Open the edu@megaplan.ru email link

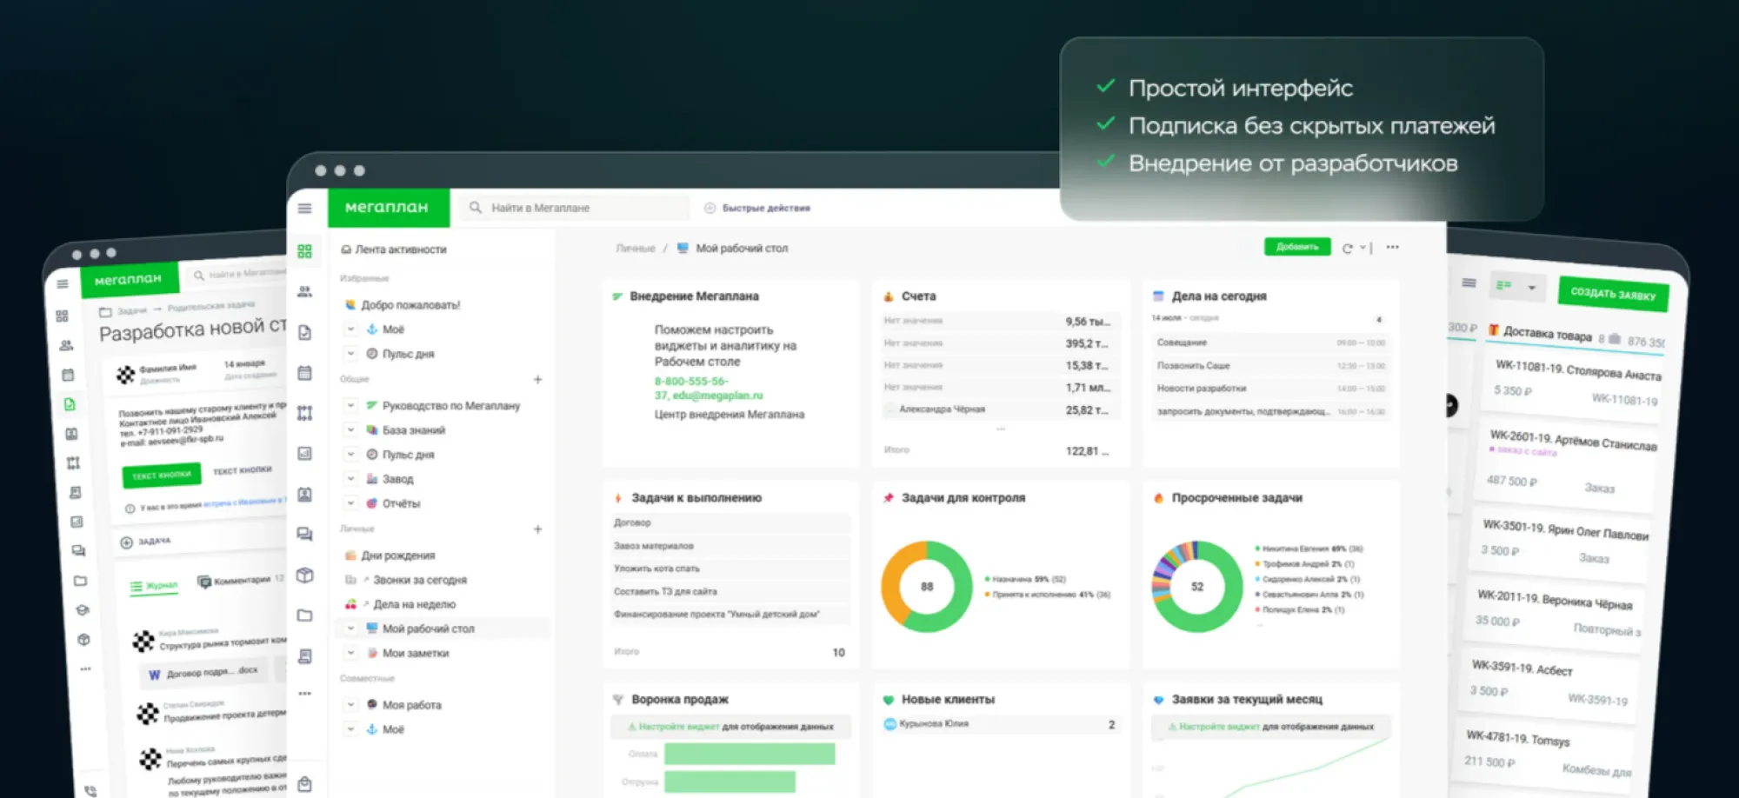click(717, 396)
